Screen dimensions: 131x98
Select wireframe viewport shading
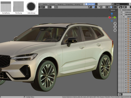pyautogui.click(x=107, y=7)
